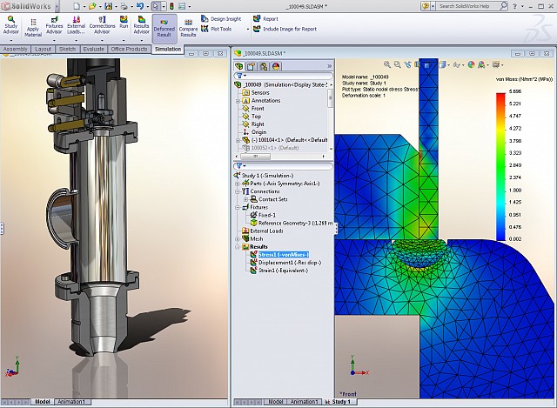Open the Connections Advisor

tap(102, 25)
